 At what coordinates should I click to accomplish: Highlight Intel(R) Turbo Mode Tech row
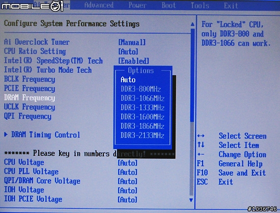(x=48, y=70)
